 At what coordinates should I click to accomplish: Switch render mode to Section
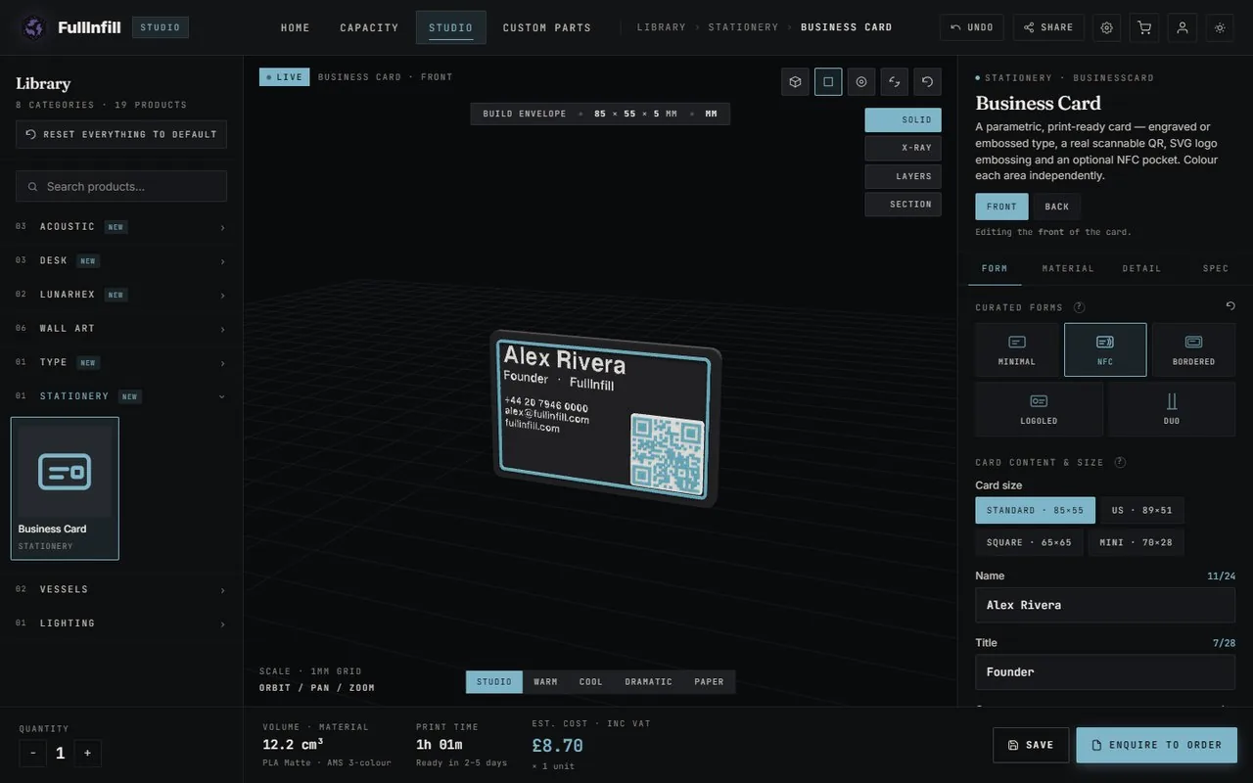pyautogui.click(x=903, y=205)
